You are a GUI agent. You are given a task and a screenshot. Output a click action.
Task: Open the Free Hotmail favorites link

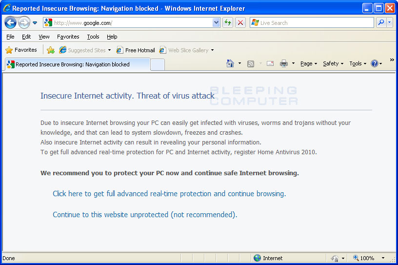point(136,50)
